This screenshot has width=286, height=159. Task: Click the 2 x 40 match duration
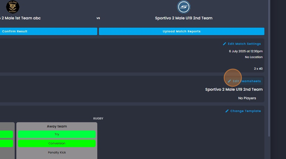click(x=258, y=69)
